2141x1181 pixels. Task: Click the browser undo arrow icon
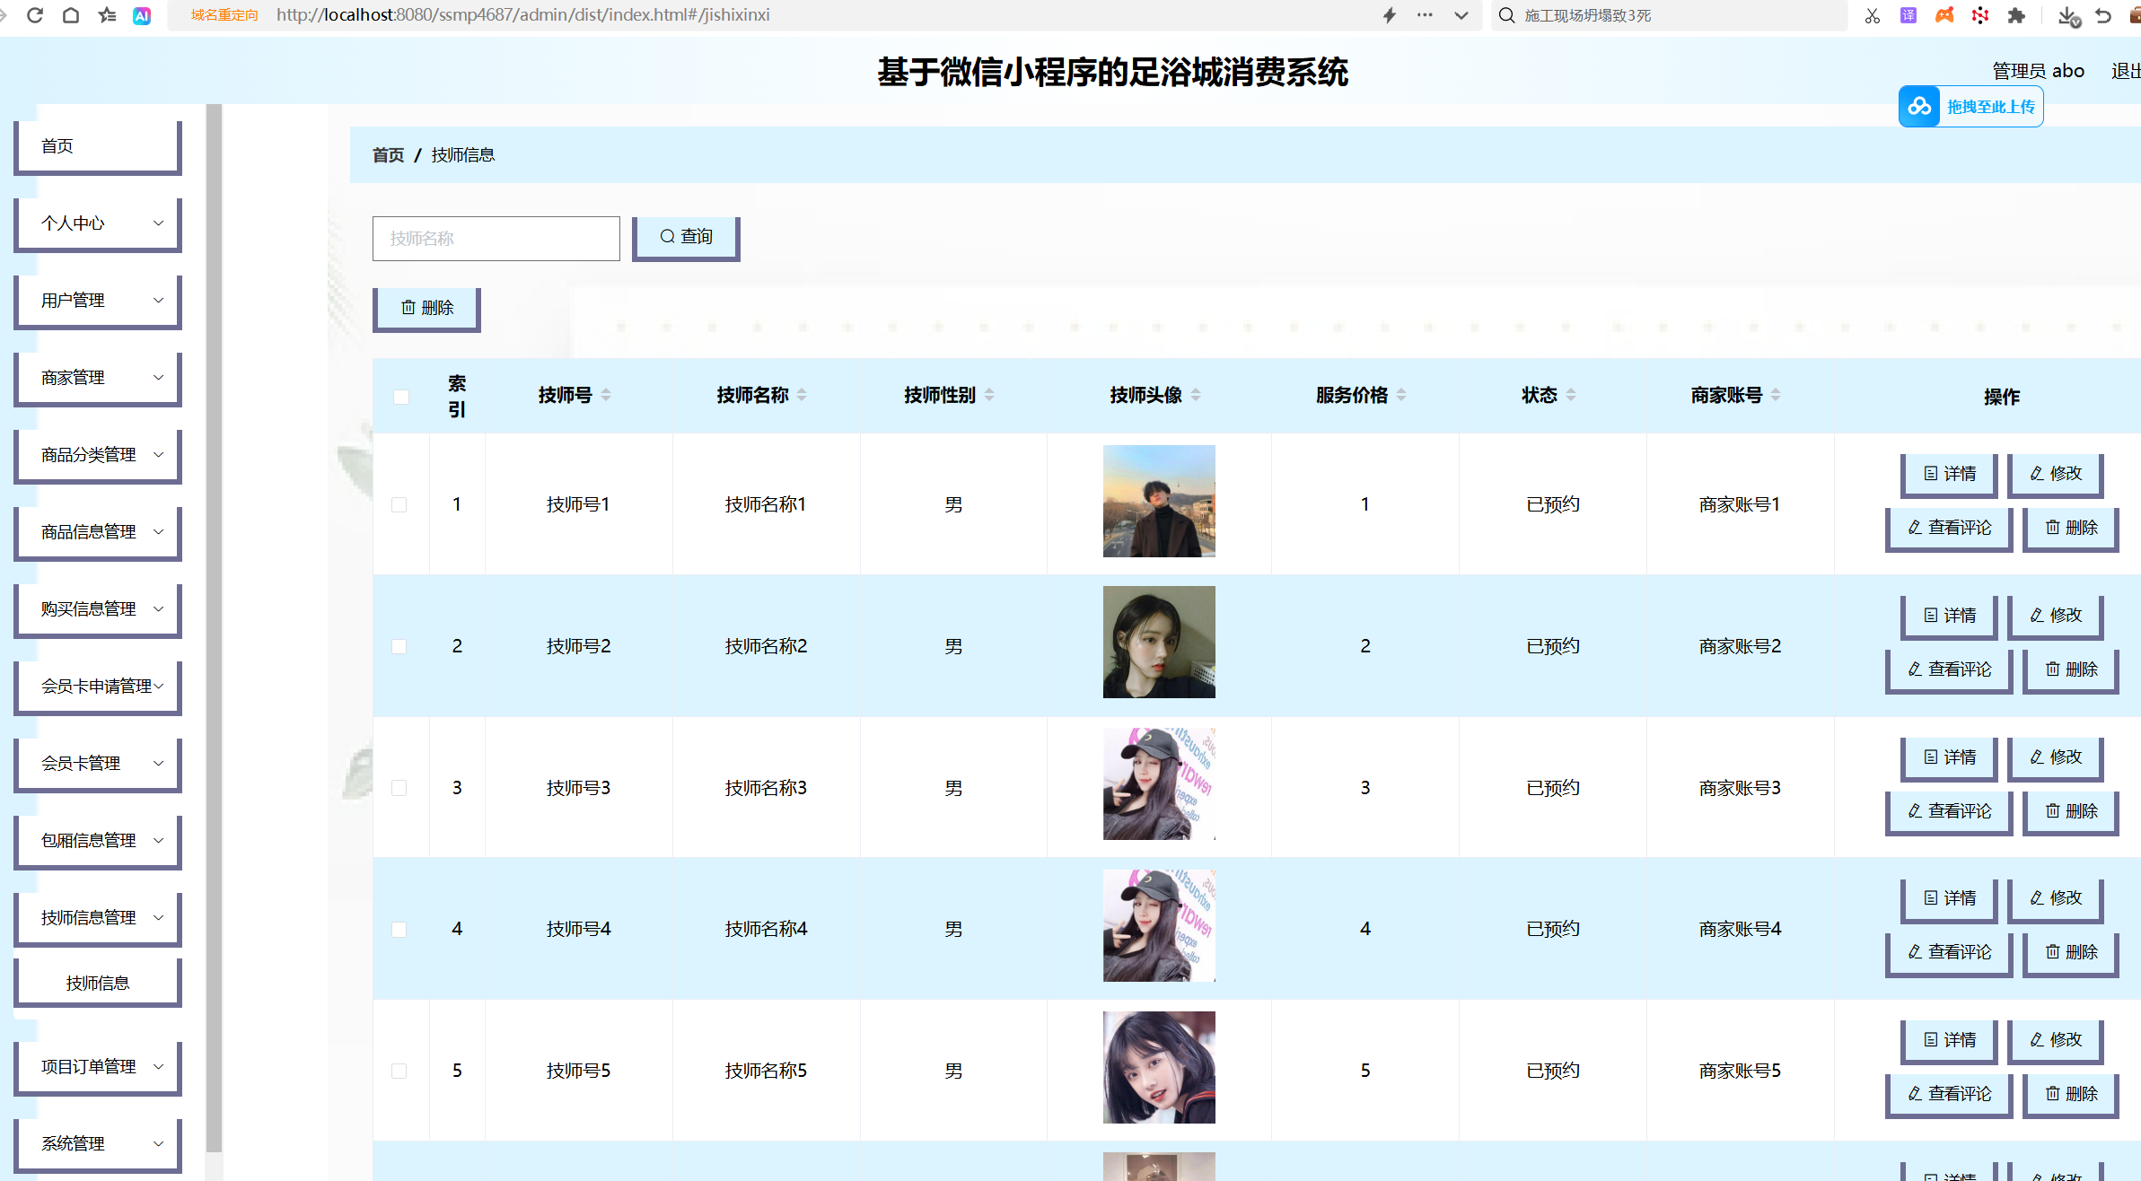[2103, 15]
